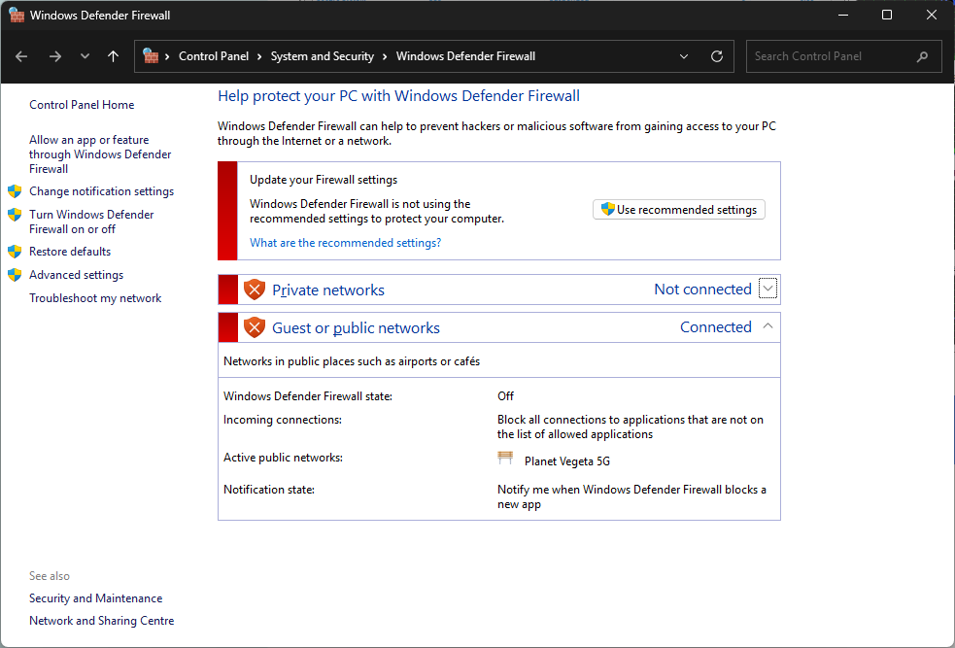Image resolution: width=955 pixels, height=648 pixels.
Task: Expand chevron before Control Panel breadcrumb
Action: point(167,56)
